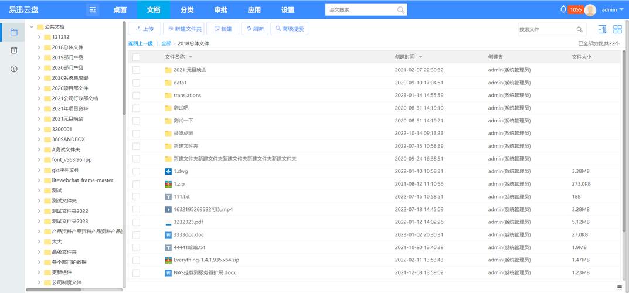Screen dimensions: 629x293
Task: Select checkbox next to 3232323.pdf
Action: 136,222
